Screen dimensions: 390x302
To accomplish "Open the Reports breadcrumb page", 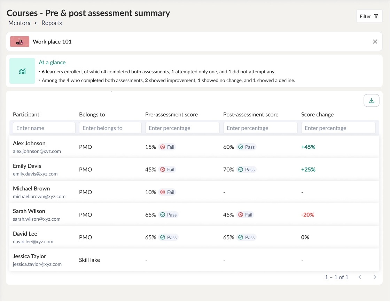I will 52,23.
